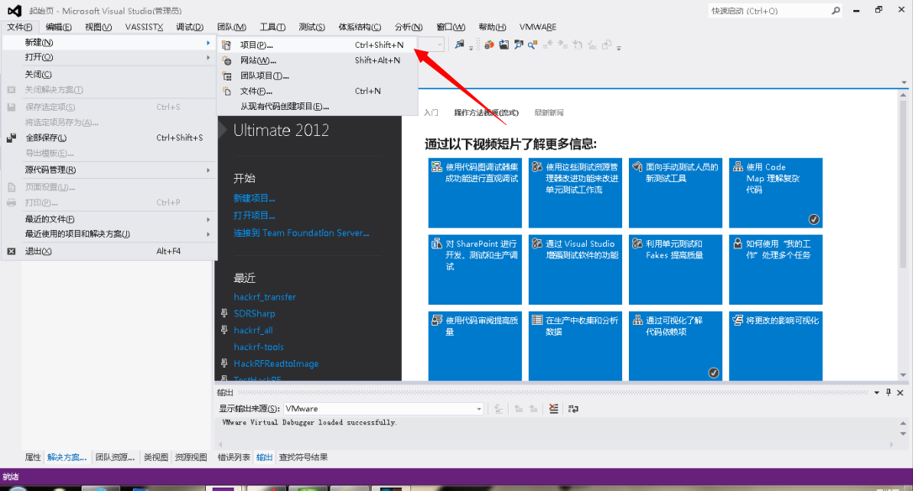Click the 打开项目... start page link
Viewport: 913px width, 491px height.
pos(255,215)
